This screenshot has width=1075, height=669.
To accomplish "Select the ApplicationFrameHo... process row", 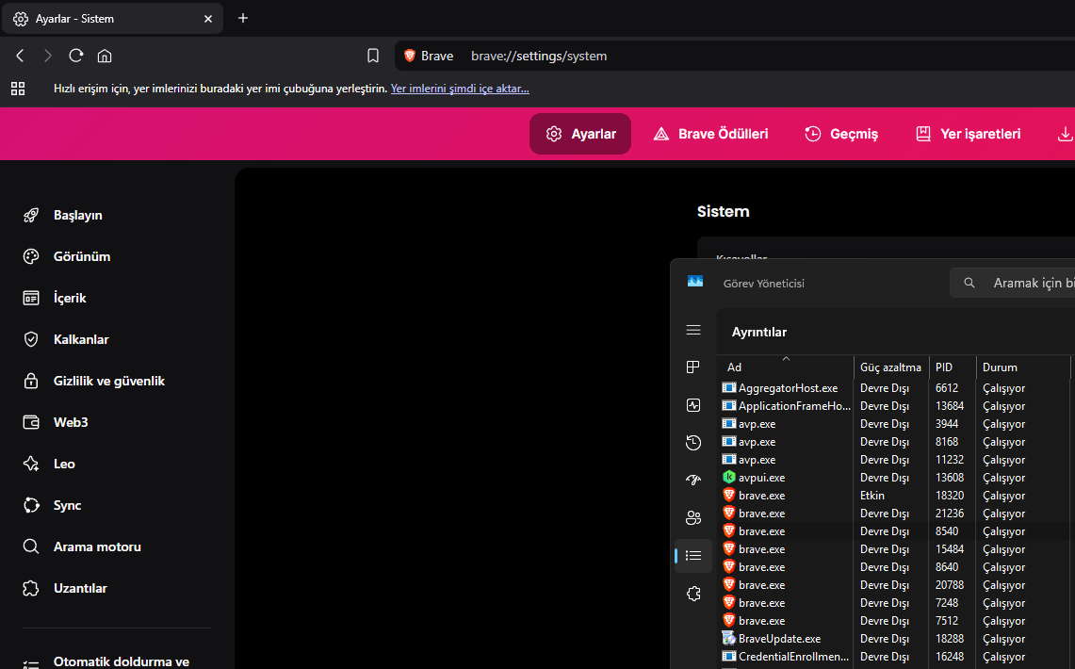I will (897, 406).
